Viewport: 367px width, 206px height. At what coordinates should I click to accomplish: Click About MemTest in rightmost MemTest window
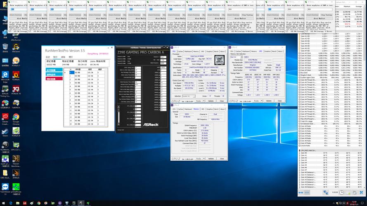click(319, 19)
